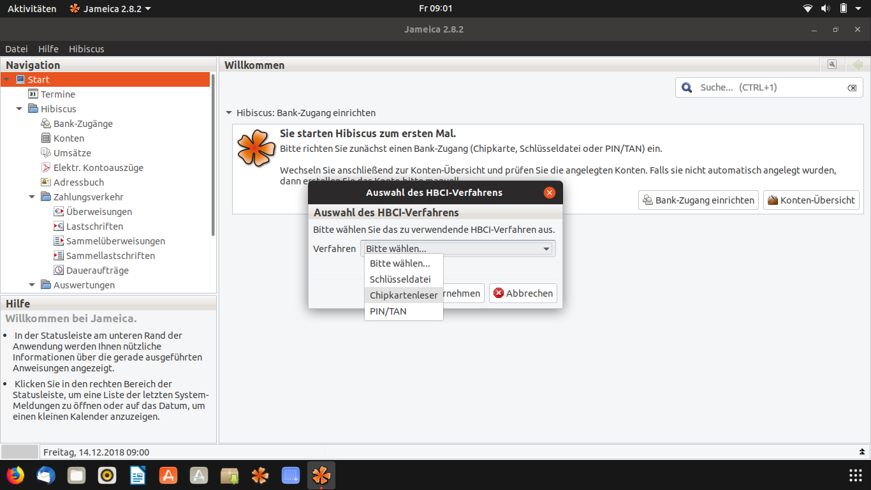
Task: Open the Jameica 2.8.2 app menu in top bar
Action: (x=110, y=8)
